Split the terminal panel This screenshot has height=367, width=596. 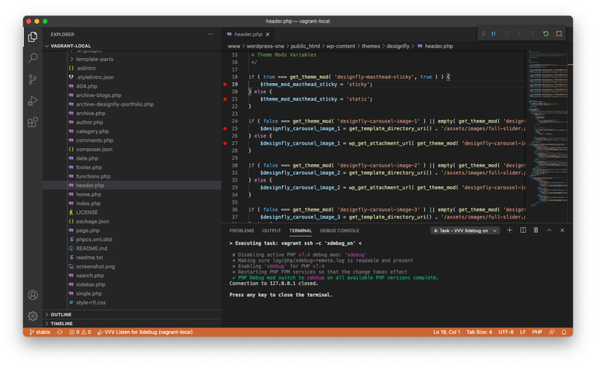[x=523, y=230]
